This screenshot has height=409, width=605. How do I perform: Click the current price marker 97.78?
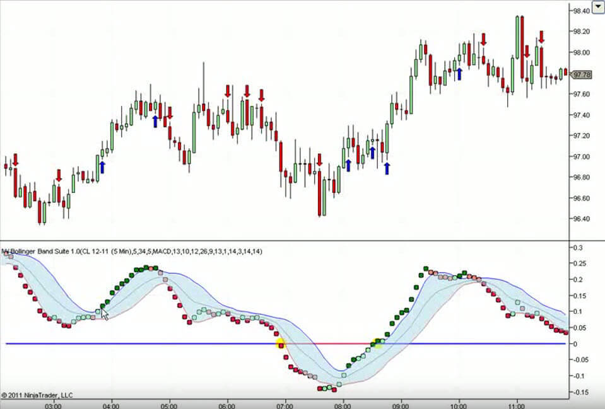[581, 74]
